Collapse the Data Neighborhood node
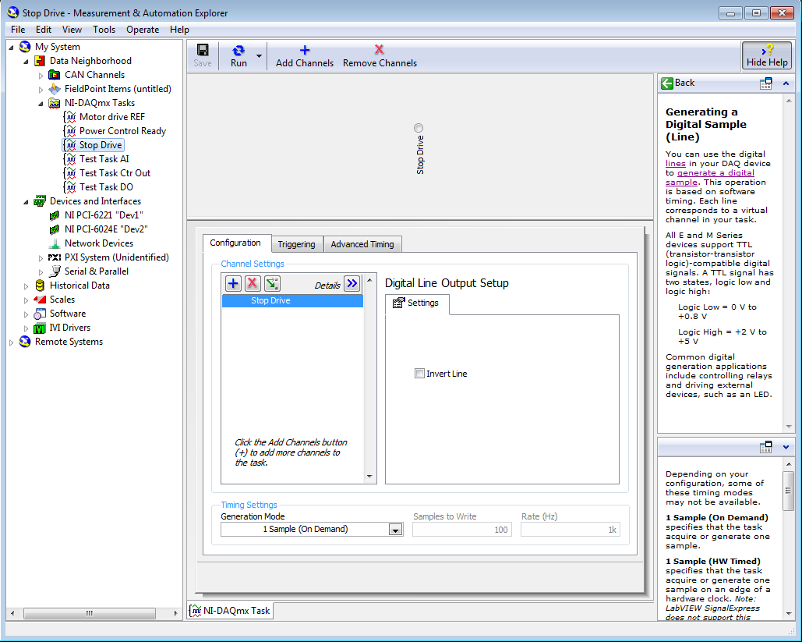This screenshot has height=642, width=802. 26,62
